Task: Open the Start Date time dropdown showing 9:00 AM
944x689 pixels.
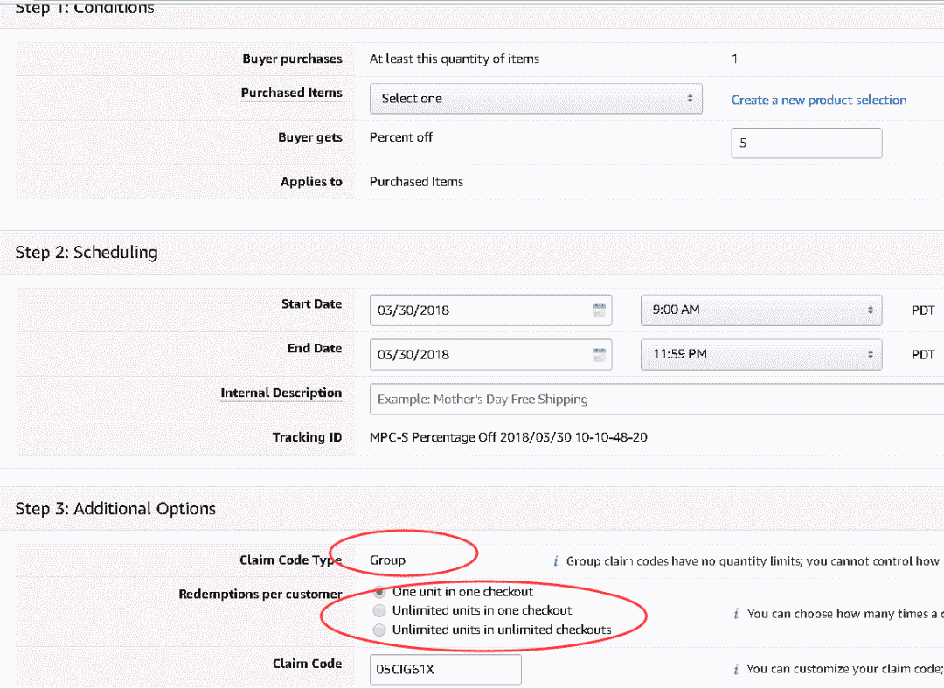Action: [760, 310]
